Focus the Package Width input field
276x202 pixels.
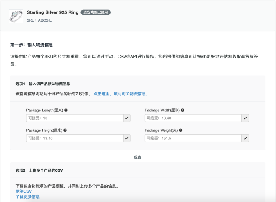(193, 118)
